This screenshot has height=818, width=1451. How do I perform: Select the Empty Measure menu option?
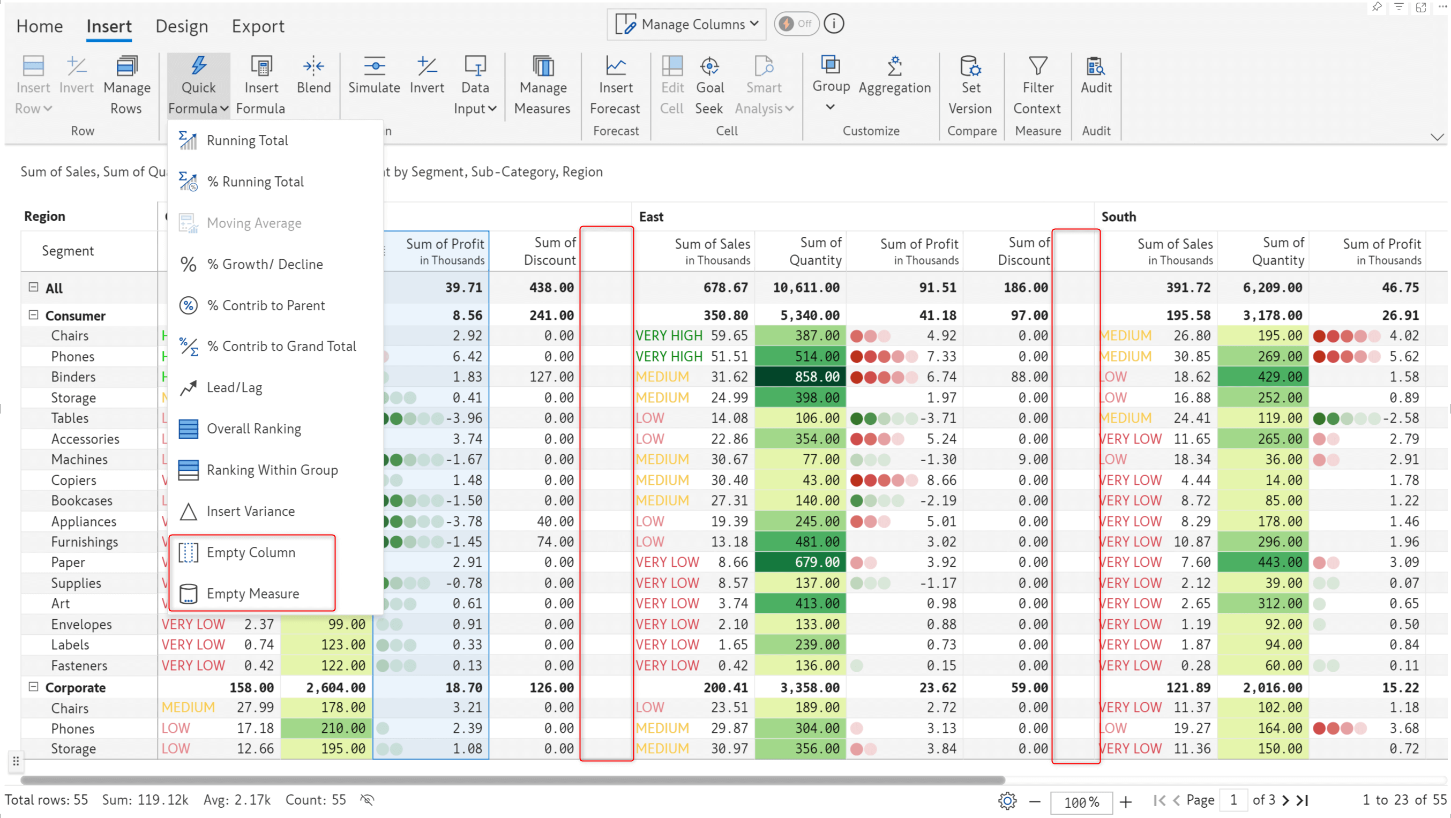coord(252,594)
